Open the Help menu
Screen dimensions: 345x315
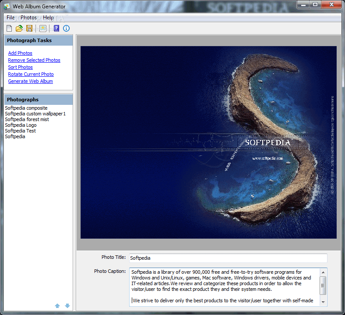(48, 18)
